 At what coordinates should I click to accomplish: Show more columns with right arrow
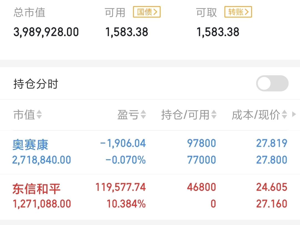[x=294, y=114]
